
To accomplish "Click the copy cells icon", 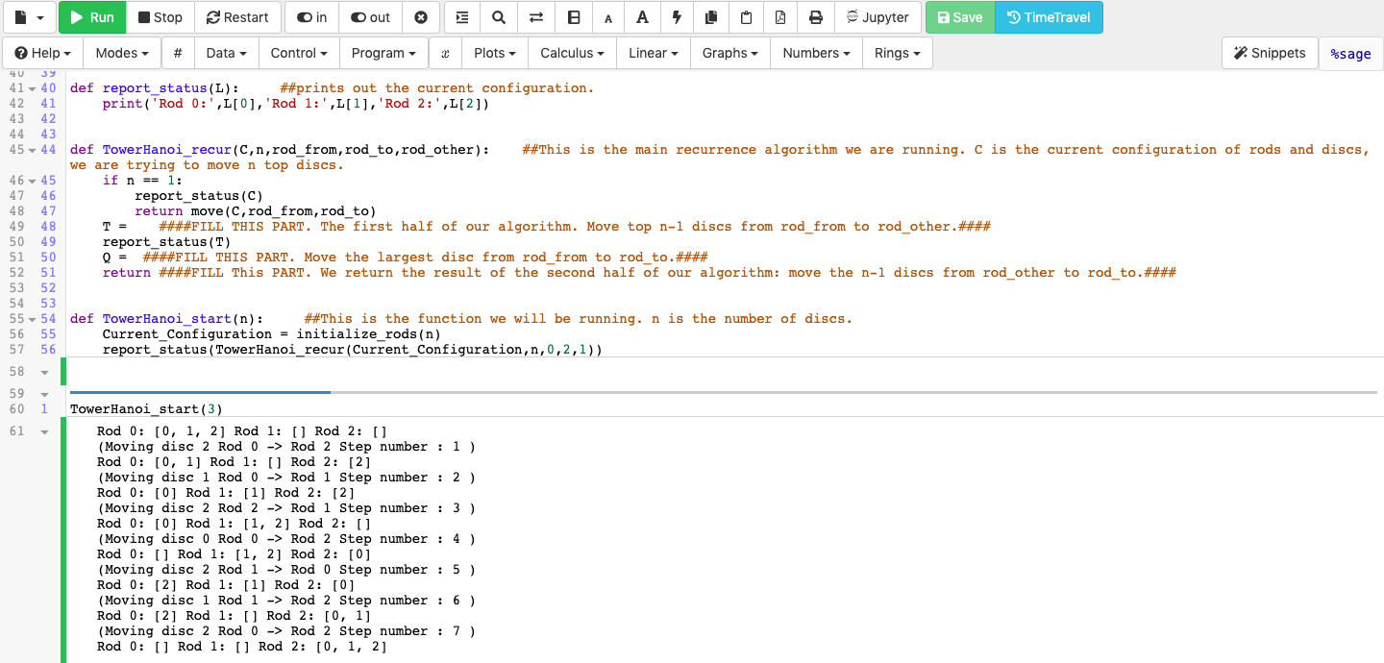I will [x=710, y=16].
